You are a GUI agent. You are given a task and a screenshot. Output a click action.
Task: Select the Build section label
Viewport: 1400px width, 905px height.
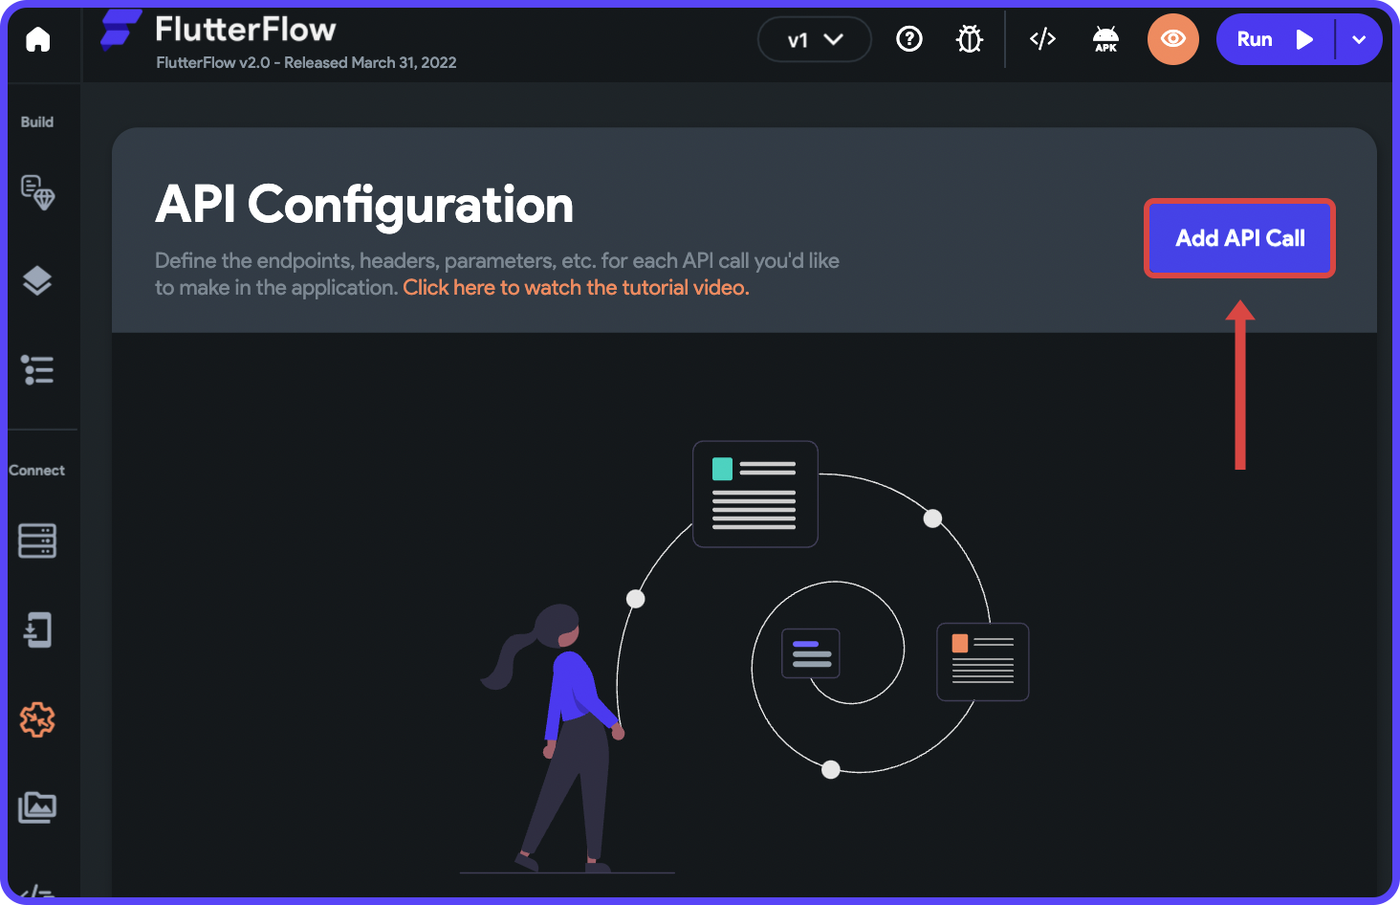[36, 121]
